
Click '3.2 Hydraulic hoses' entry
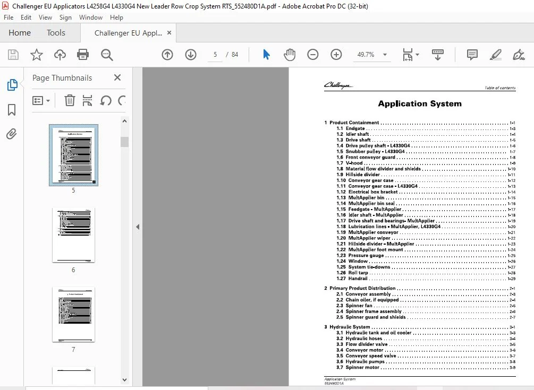(x=426, y=339)
